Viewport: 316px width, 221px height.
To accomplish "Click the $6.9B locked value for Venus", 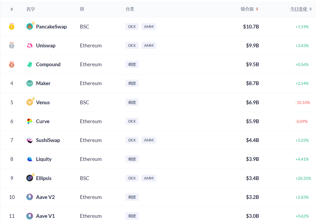I will (x=252, y=102).
